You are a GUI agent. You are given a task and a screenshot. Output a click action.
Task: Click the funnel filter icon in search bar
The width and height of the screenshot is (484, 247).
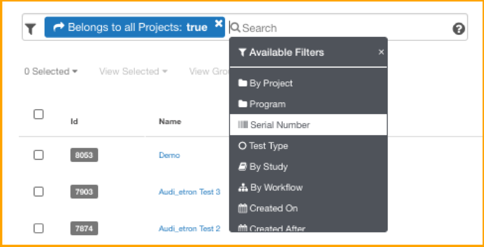[31, 29]
